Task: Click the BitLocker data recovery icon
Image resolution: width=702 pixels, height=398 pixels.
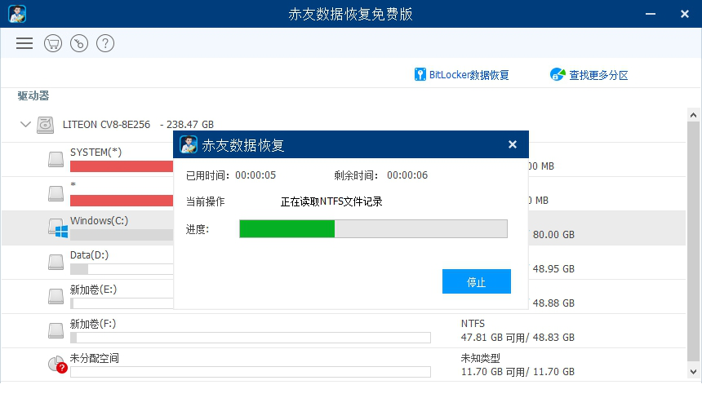Action: (x=420, y=75)
